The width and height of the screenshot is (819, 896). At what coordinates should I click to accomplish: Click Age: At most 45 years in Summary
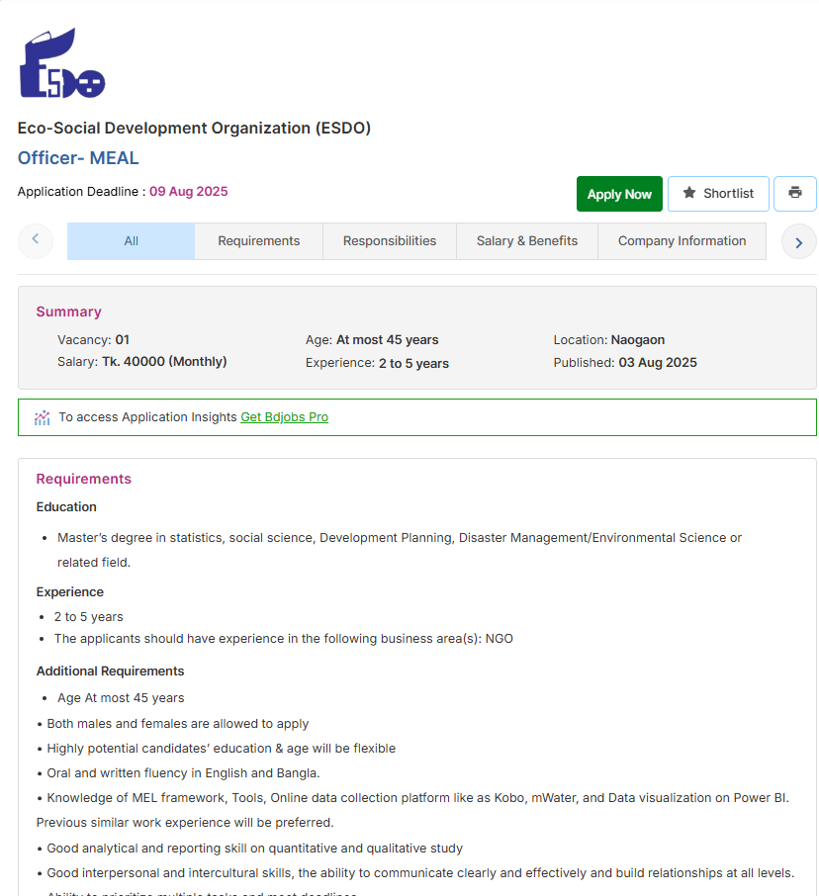[372, 340]
